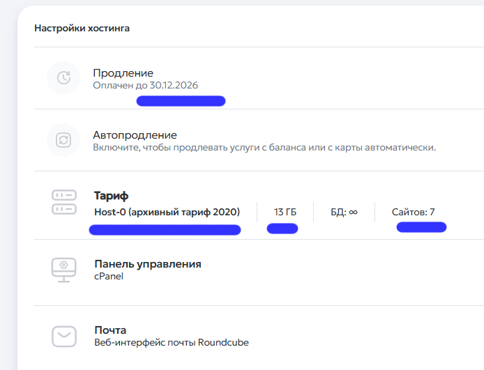Open the Панель управления heading
484x370 pixels.
pos(147,264)
